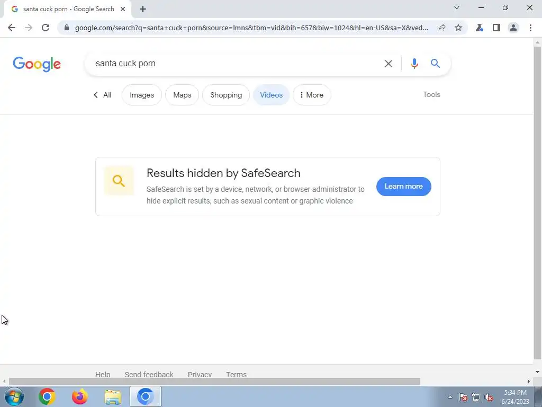Launch Firefox from taskbar
The image size is (542, 407).
point(80,396)
